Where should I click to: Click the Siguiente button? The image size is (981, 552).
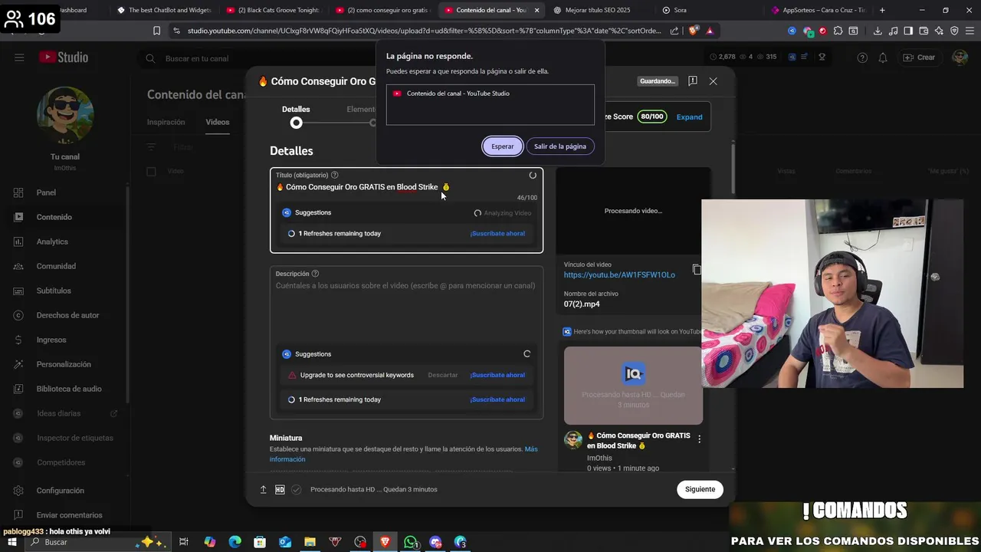(x=700, y=489)
